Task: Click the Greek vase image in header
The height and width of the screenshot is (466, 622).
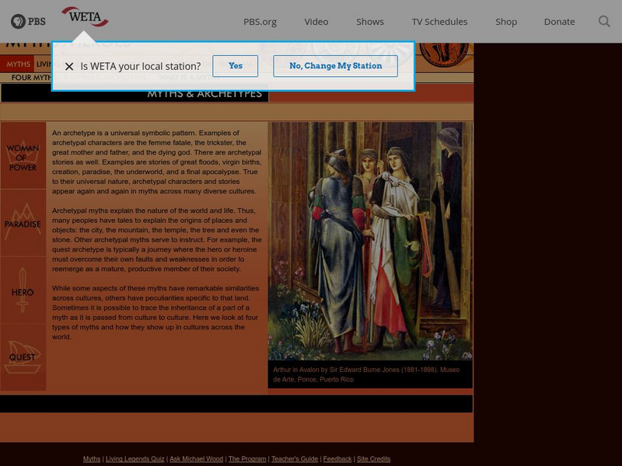Action: point(444,54)
